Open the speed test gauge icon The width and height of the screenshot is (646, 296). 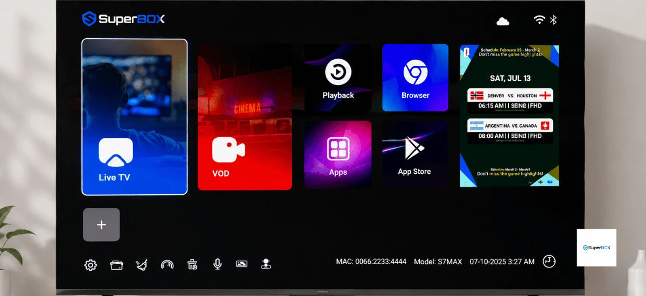coord(167,265)
